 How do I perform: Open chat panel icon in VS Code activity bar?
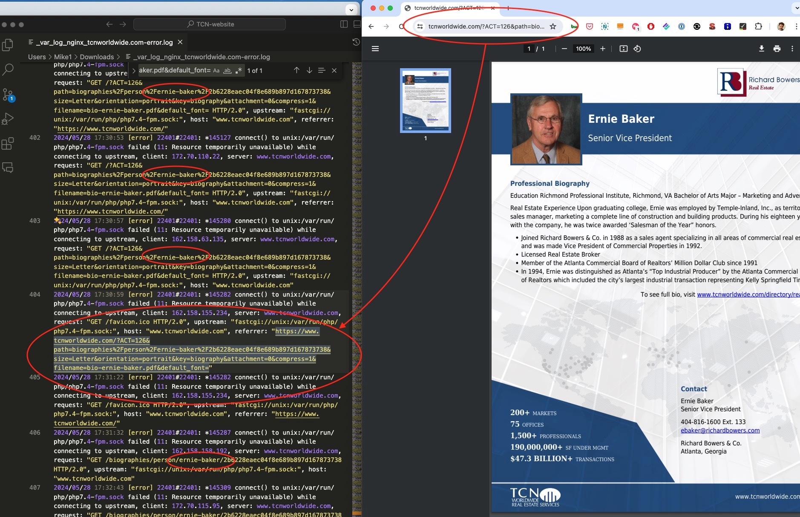[x=8, y=168]
